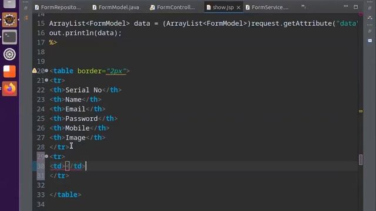The width and height of the screenshot is (376, 211).
Task: Open the hierarchy-style view icon in right trim
Action: [370, 18]
